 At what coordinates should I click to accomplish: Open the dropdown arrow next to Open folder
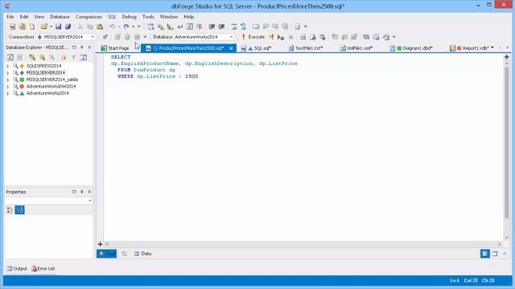pyautogui.click(x=51, y=26)
